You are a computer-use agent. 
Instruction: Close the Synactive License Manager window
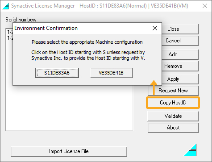point(205,6)
